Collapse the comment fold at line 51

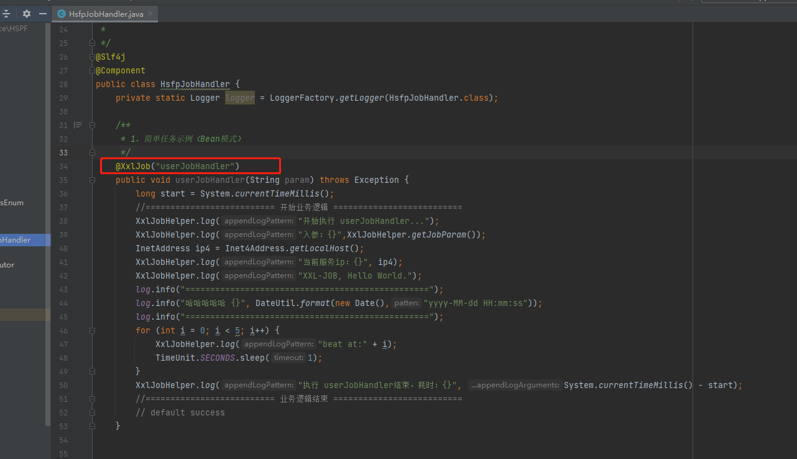pos(92,399)
